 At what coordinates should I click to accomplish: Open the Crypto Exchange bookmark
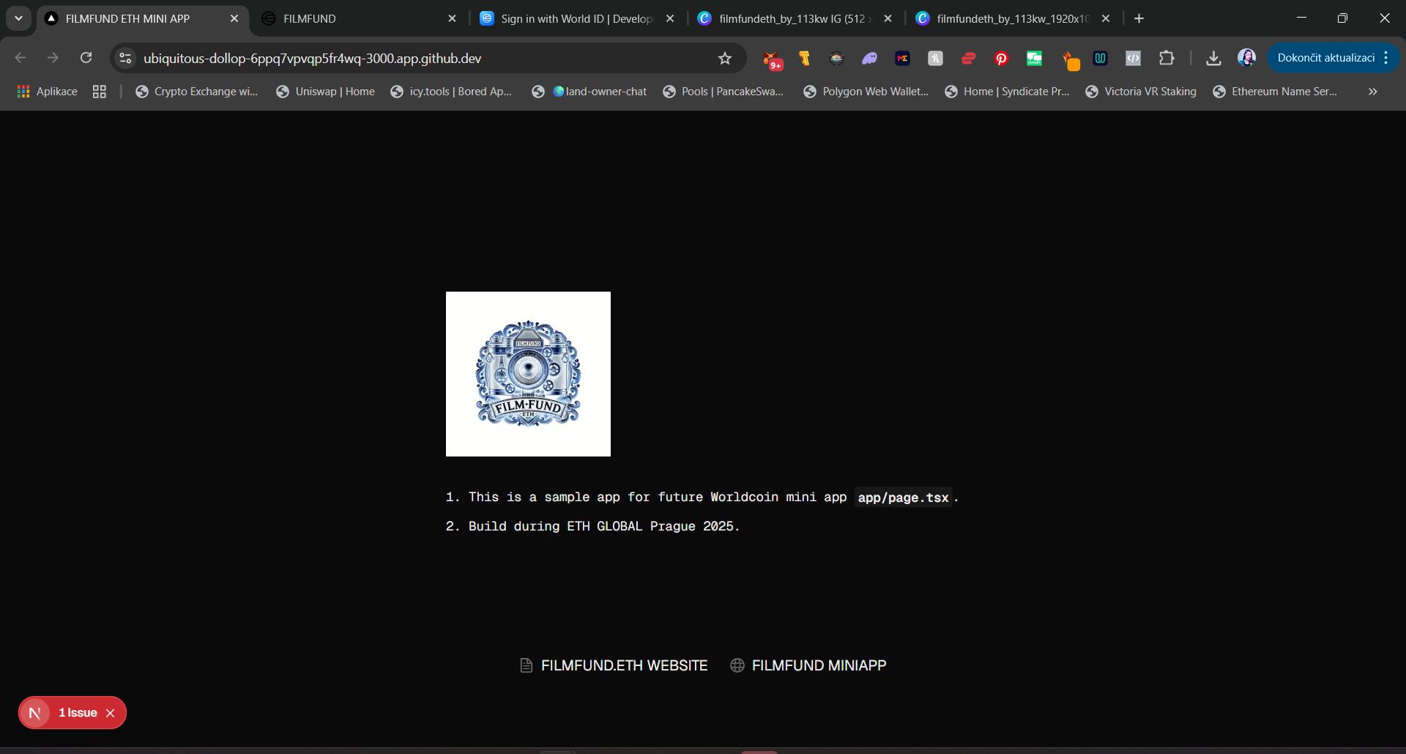pos(197,92)
